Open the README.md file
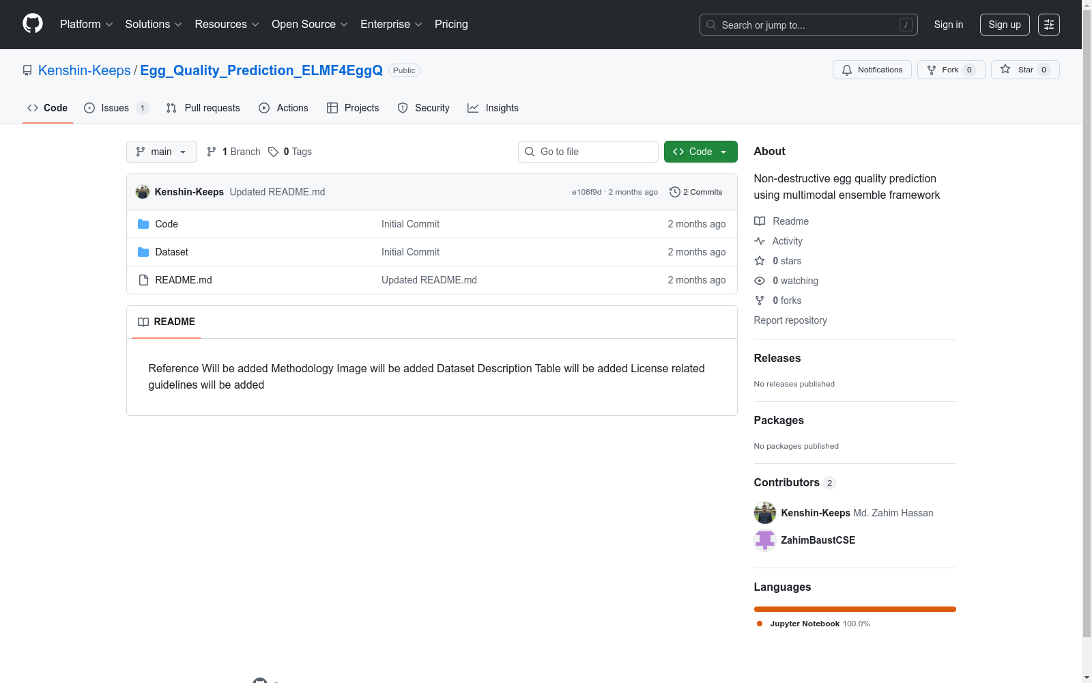The width and height of the screenshot is (1092, 683). pos(184,280)
